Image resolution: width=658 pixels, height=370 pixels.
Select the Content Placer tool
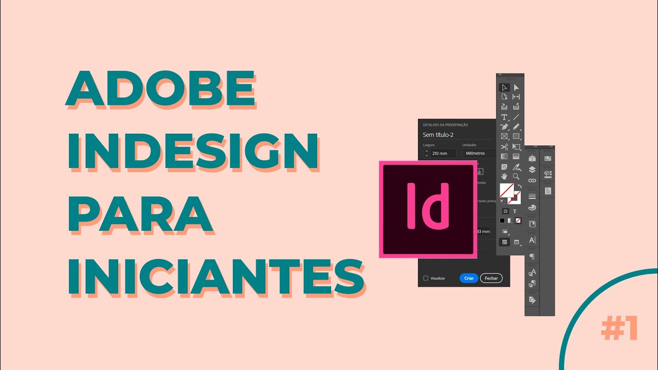coord(516,106)
